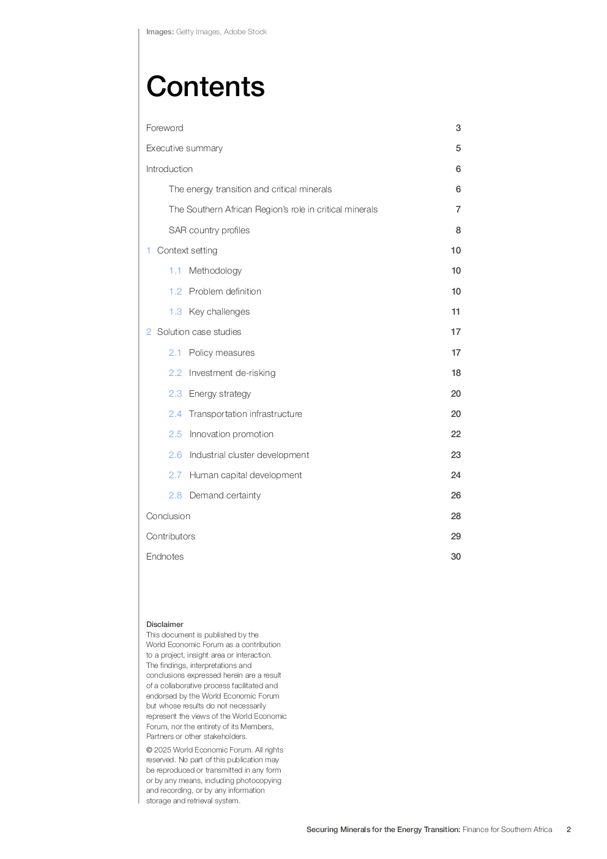Open the Foreword contents entry
The width and height of the screenshot is (607, 859).
coord(165,128)
